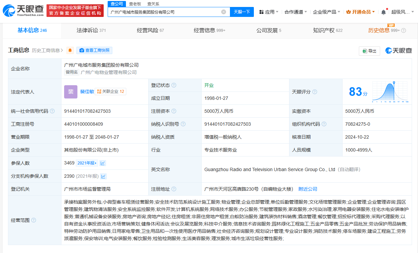The height and width of the screenshot is (253, 418).
Task: Click the question mark next to 经营范围
Action: click(x=34, y=220)
